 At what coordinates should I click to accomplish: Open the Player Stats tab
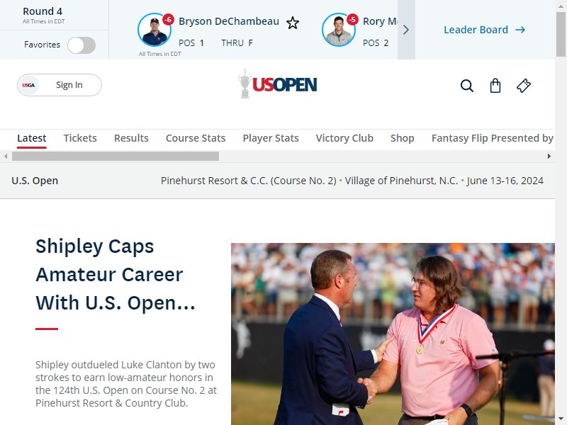tap(271, 138)
